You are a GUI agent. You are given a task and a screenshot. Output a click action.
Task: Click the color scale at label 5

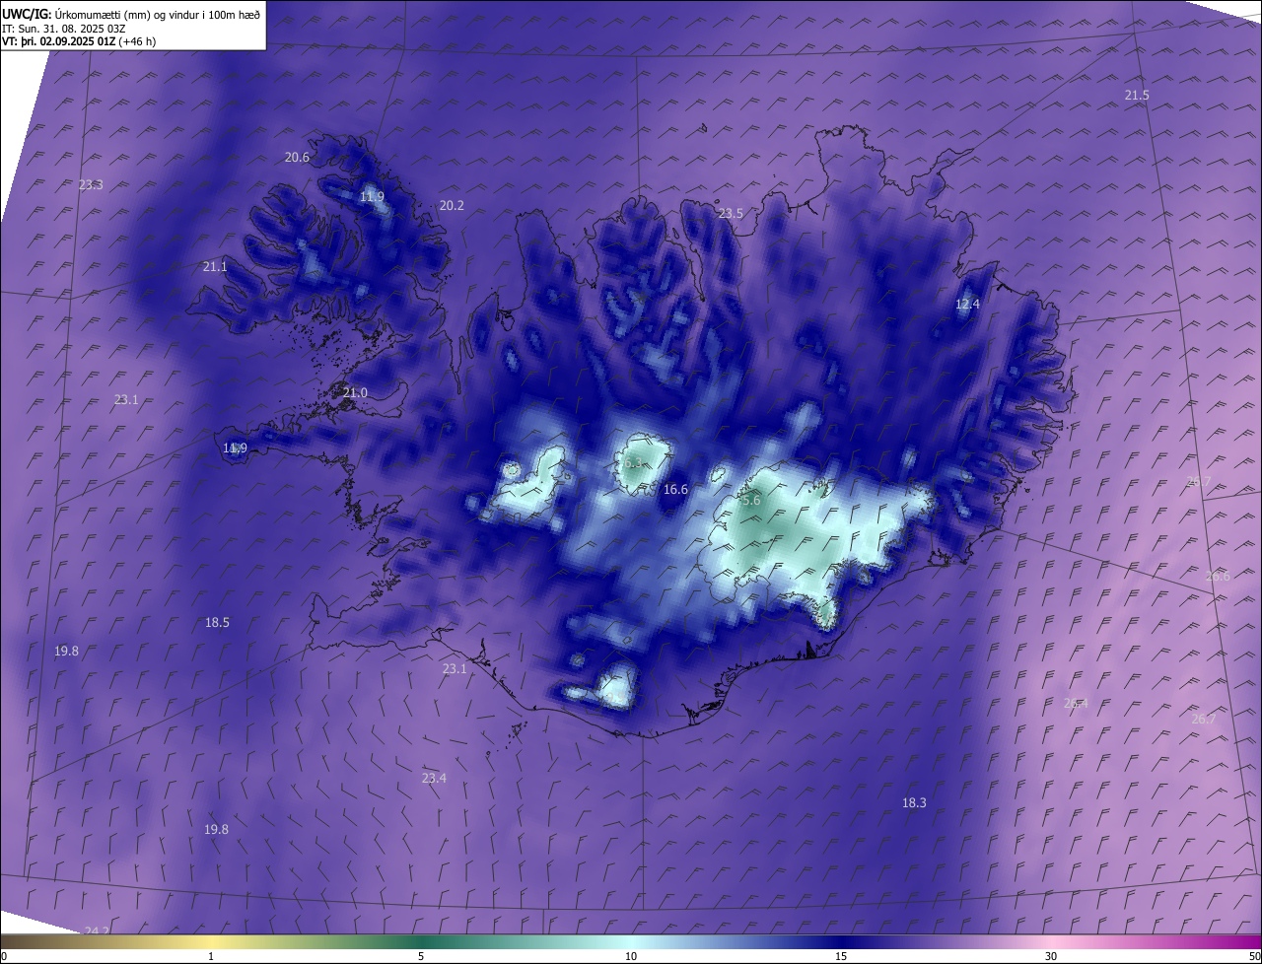pyautogui.click(x=421, y=956)
